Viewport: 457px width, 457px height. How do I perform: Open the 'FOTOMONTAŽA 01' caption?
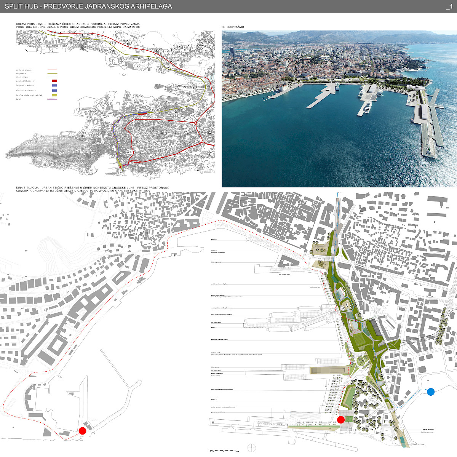coord(232,27)
